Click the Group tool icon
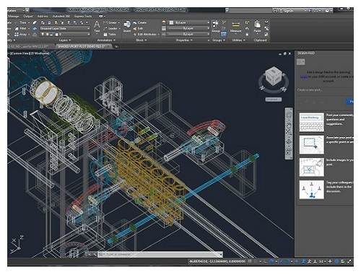The image size is (361, 274). click(x=215, y=27)
